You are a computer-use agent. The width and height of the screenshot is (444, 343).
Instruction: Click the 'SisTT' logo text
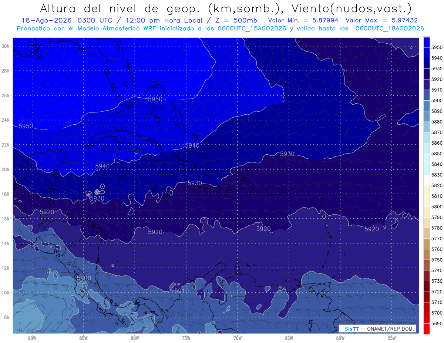[x=351, y=329]
